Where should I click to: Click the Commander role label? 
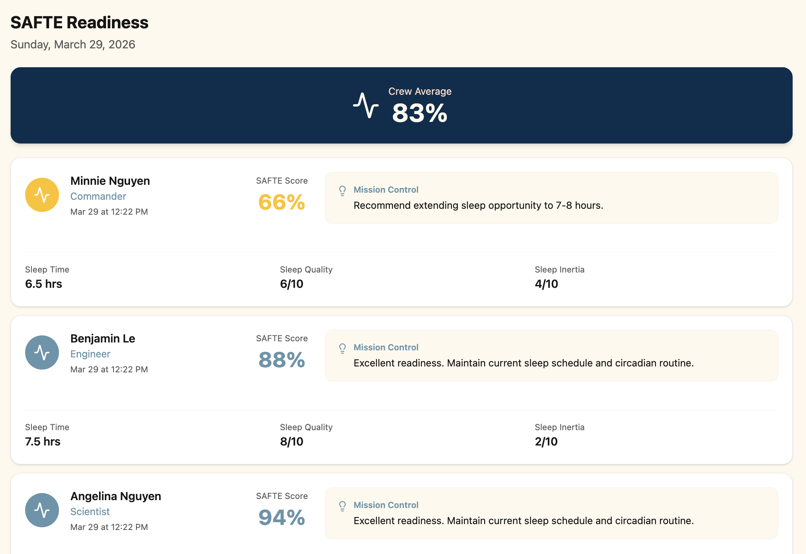[x=98, y=196]
